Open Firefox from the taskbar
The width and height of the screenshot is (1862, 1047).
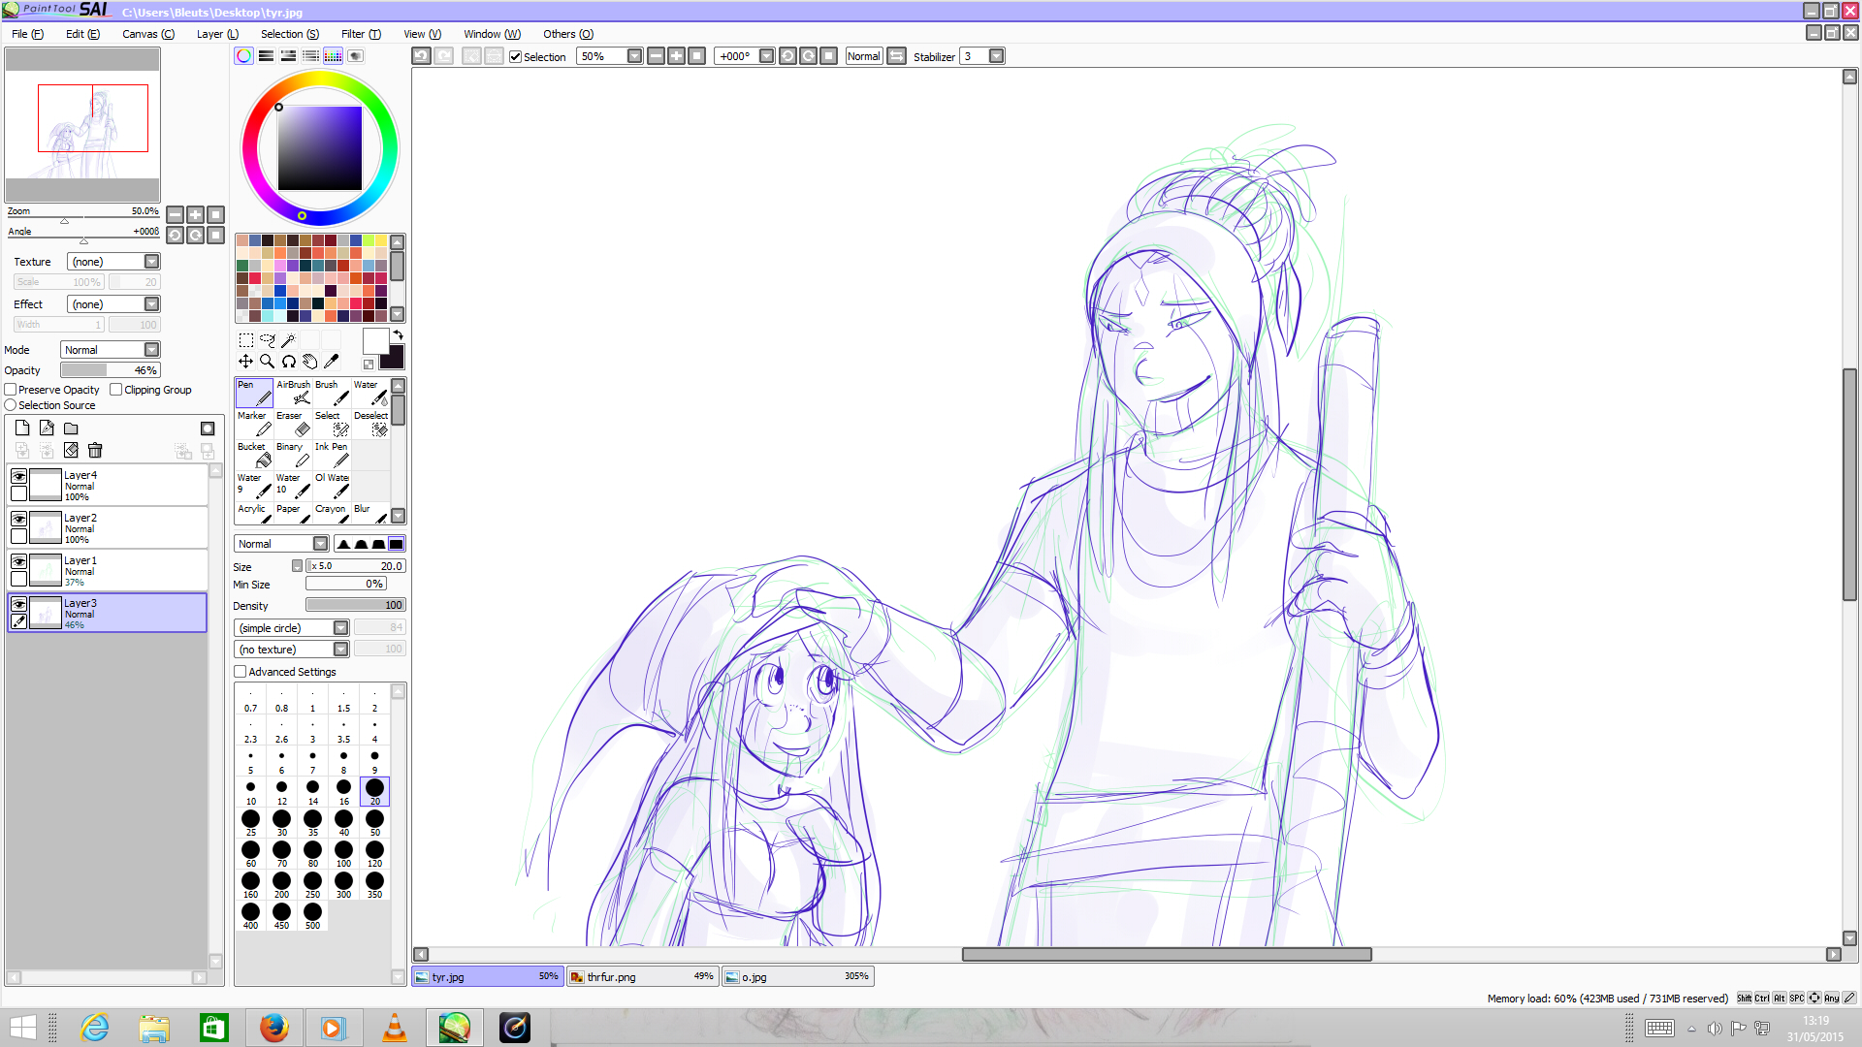(274, 1028)
